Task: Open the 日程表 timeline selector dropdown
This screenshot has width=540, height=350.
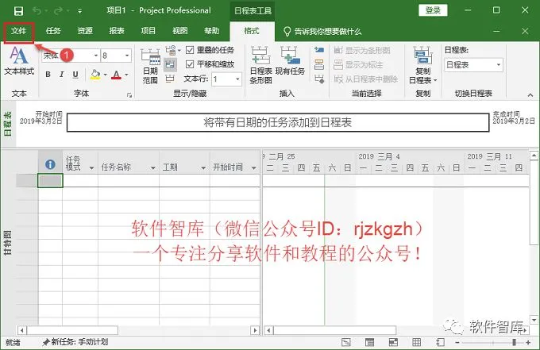Action: (x=499, y=65)
